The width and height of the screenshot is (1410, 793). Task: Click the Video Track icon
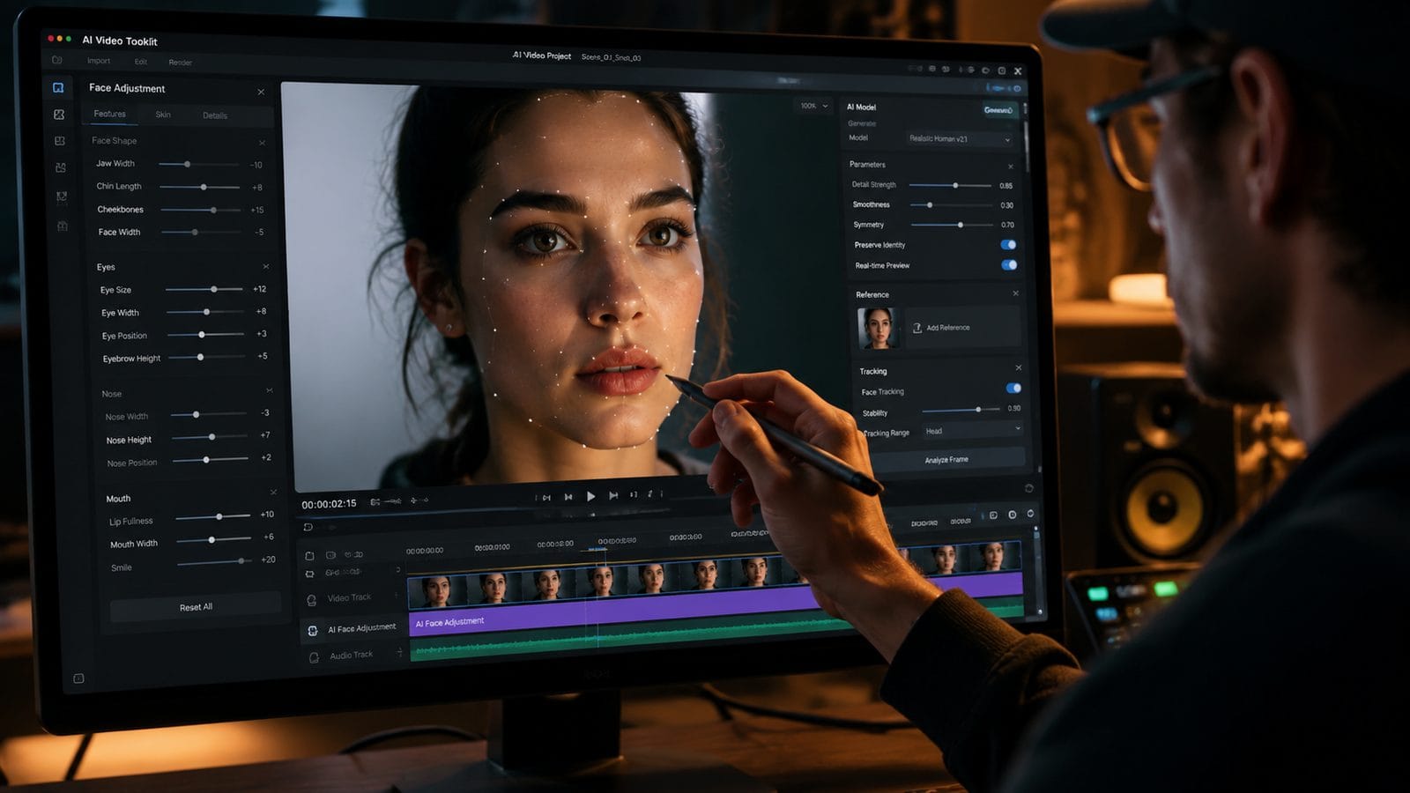311,600
